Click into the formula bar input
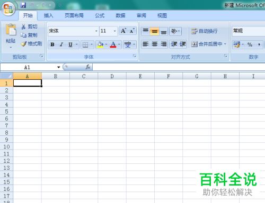265x203 pixels. coord(179,67)
